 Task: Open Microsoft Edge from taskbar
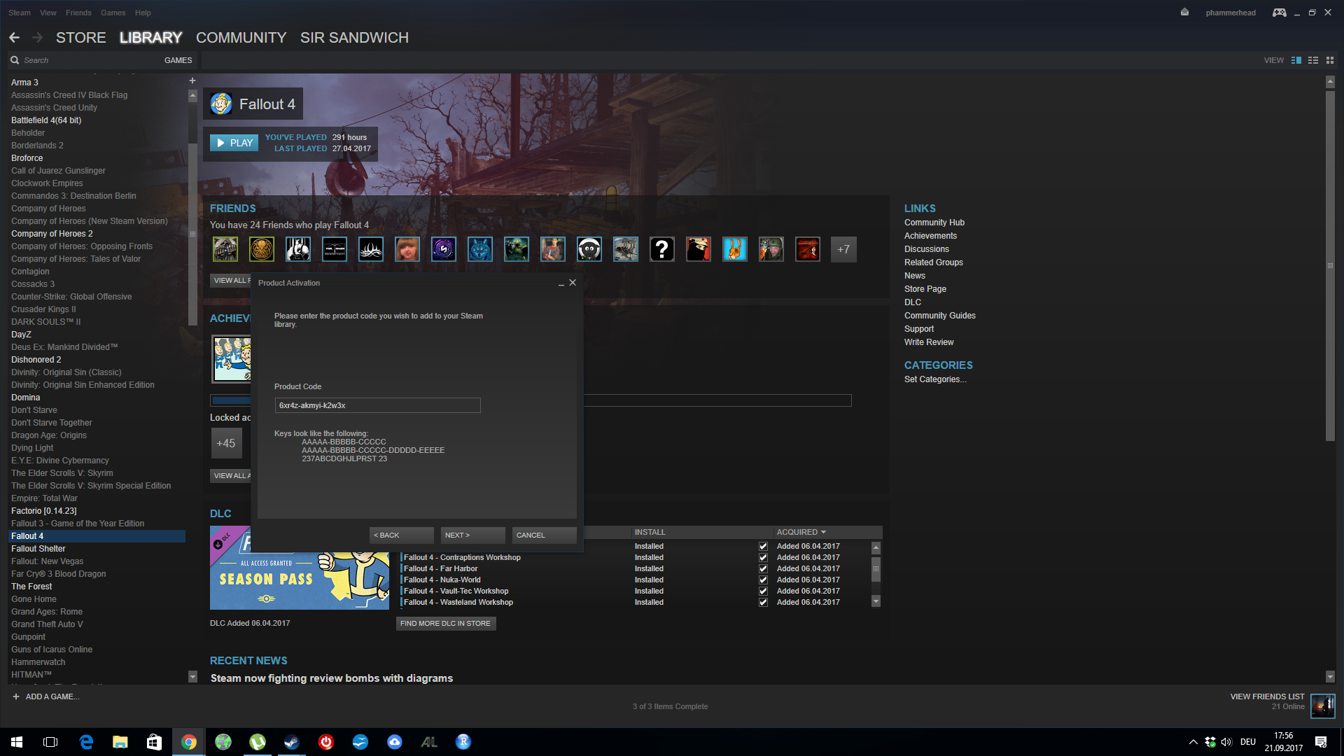coord(86,742)
